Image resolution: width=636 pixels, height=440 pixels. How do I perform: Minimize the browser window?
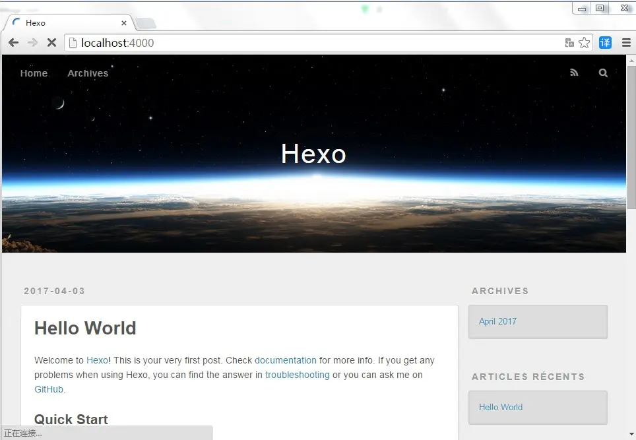[582, 9]
